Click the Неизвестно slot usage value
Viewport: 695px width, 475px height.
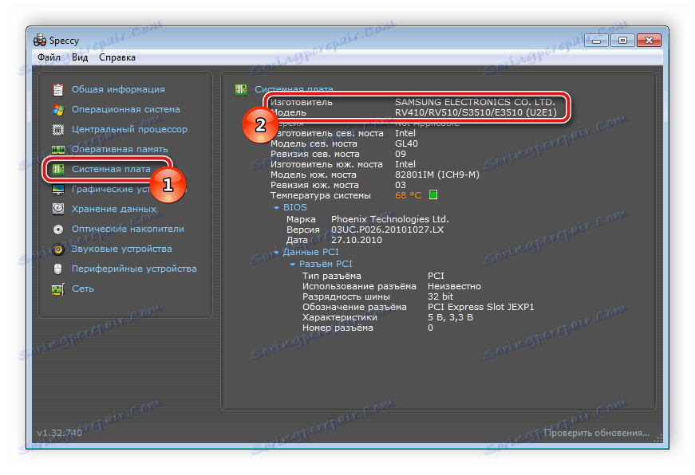(x=454, y=286)
